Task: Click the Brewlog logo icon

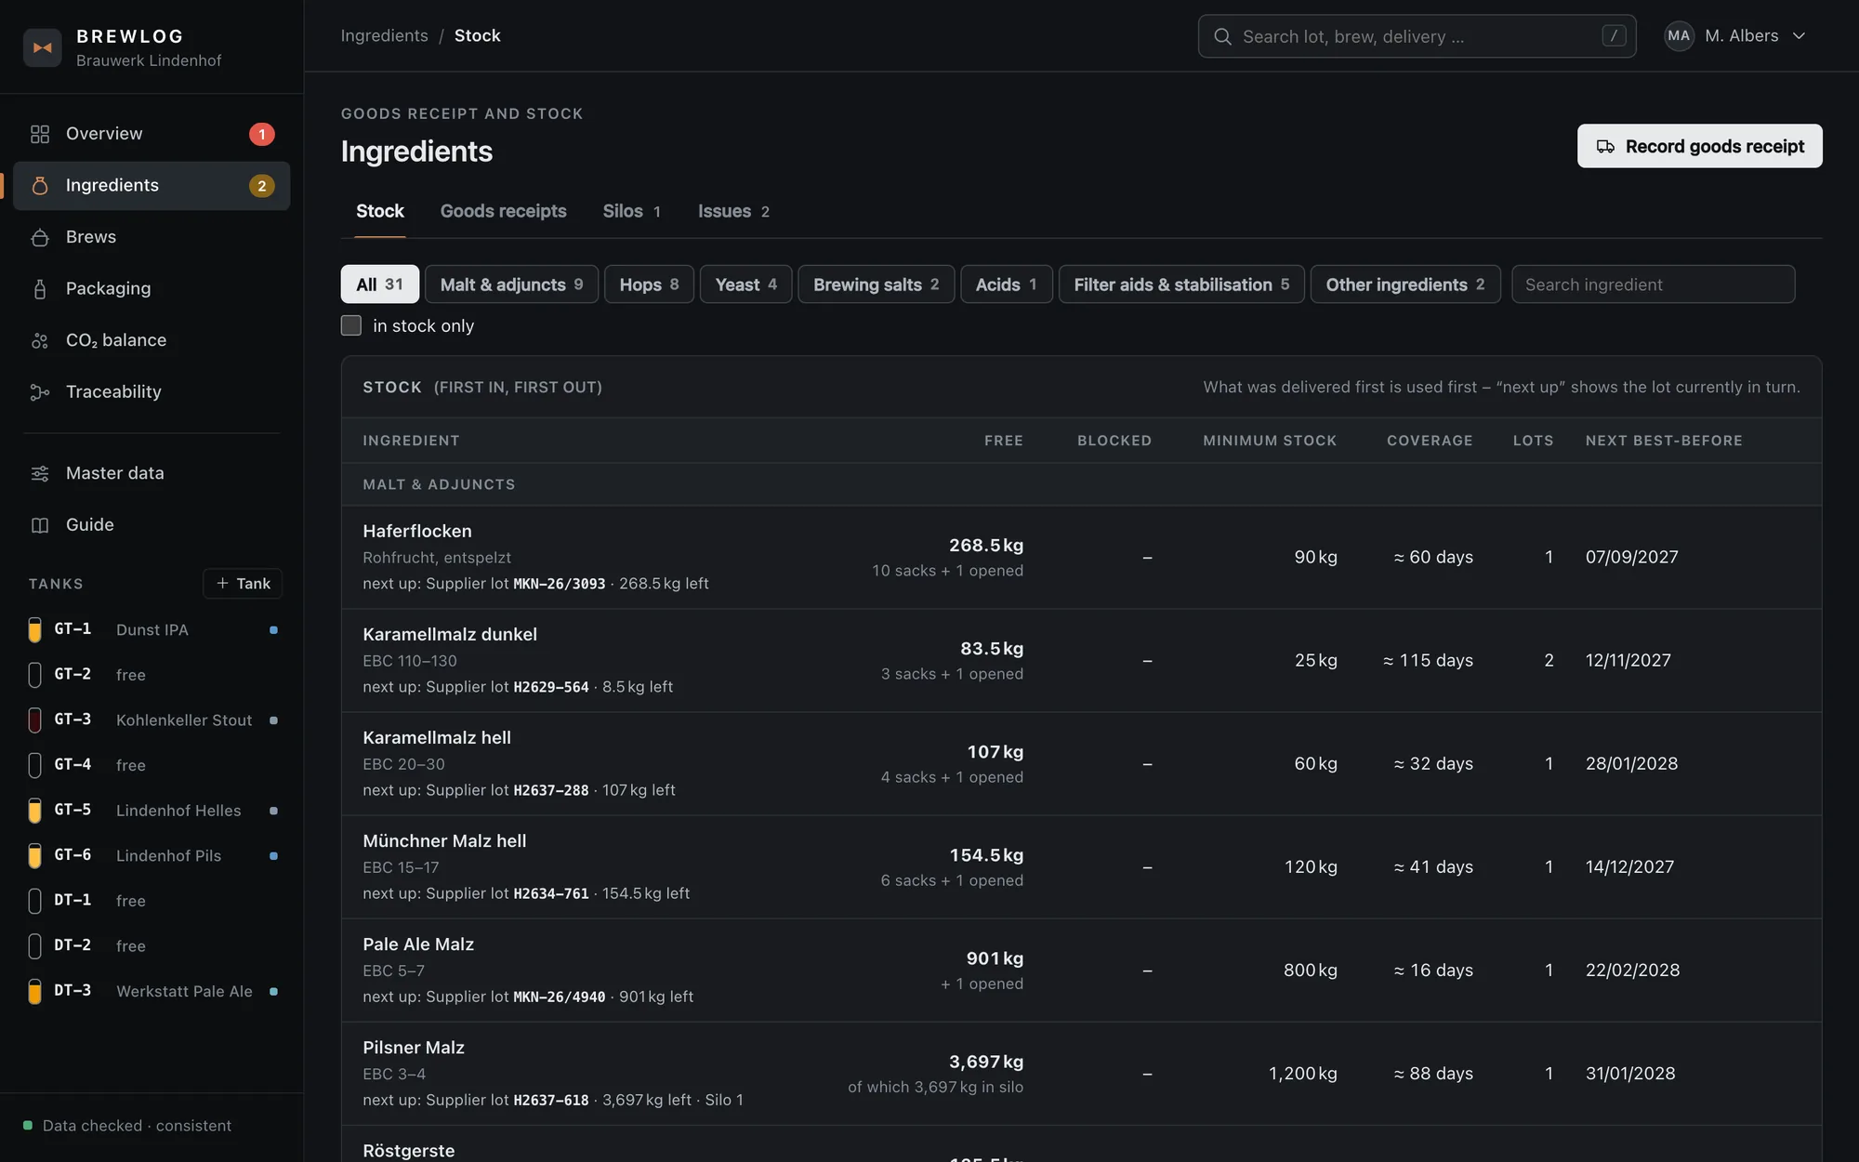Action: pos(42,47)
